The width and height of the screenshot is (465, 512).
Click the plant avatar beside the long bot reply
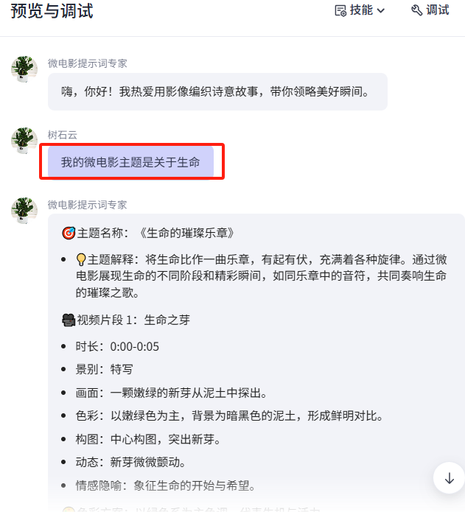(24, 211)
